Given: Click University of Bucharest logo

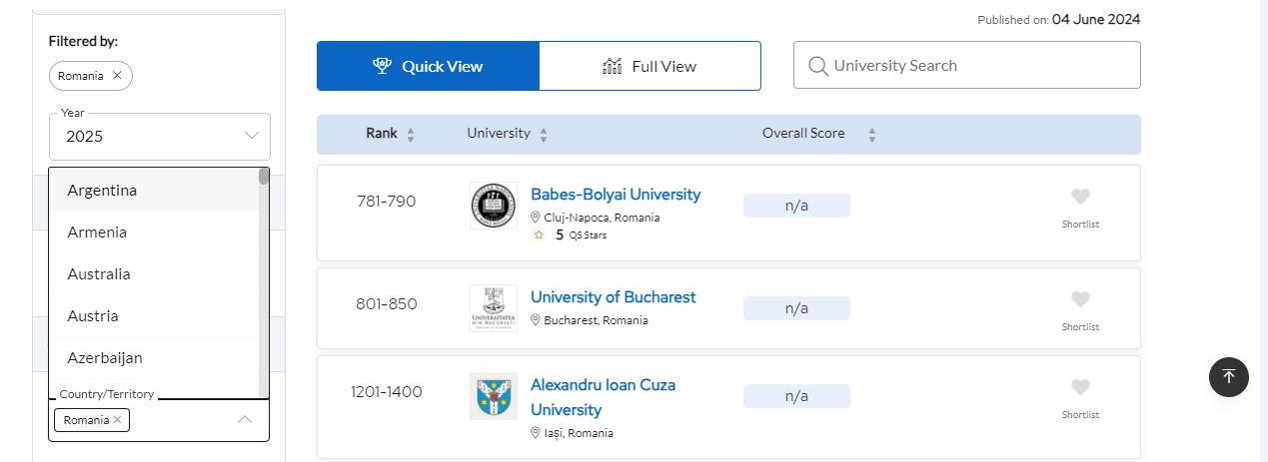Looking at the screenshot, I should [x=494, y=308].
